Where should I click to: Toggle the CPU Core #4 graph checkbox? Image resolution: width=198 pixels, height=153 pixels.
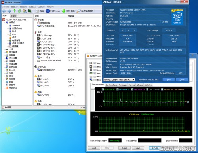[147, 89]
